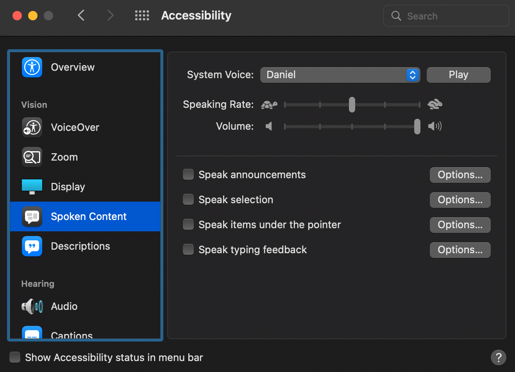Select Descriptions in the sidebar
This screenshot has width=515, height=372.
coord(32,246)
